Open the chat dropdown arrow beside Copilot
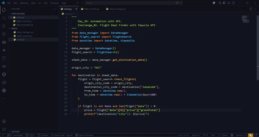 click(181, 3)
